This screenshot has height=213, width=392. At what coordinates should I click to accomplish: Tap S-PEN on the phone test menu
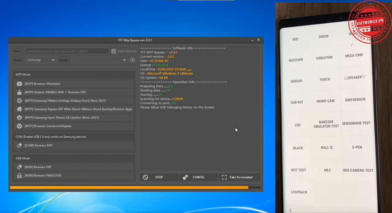(x=357, y=147)
